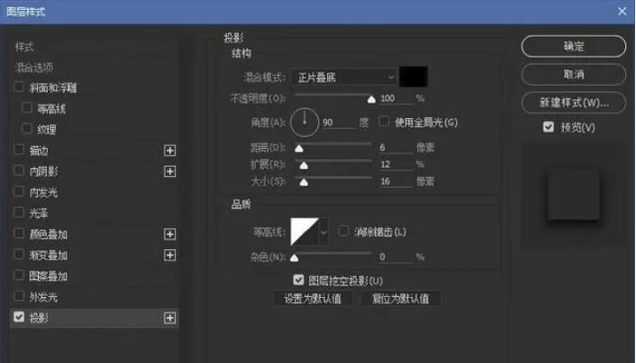
Task: Enable the 图案叠加 checkbox
Action: coord(19,275)
